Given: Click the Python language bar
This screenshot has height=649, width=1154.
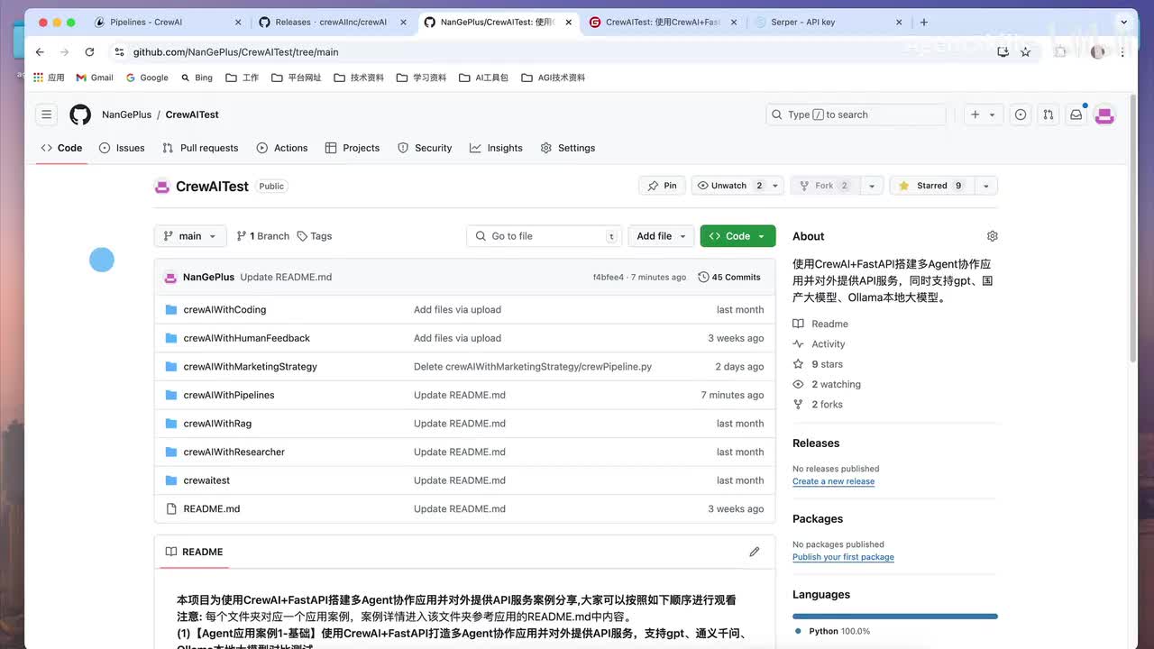Looking at the screenshot, I should click(x=895, y=617).
